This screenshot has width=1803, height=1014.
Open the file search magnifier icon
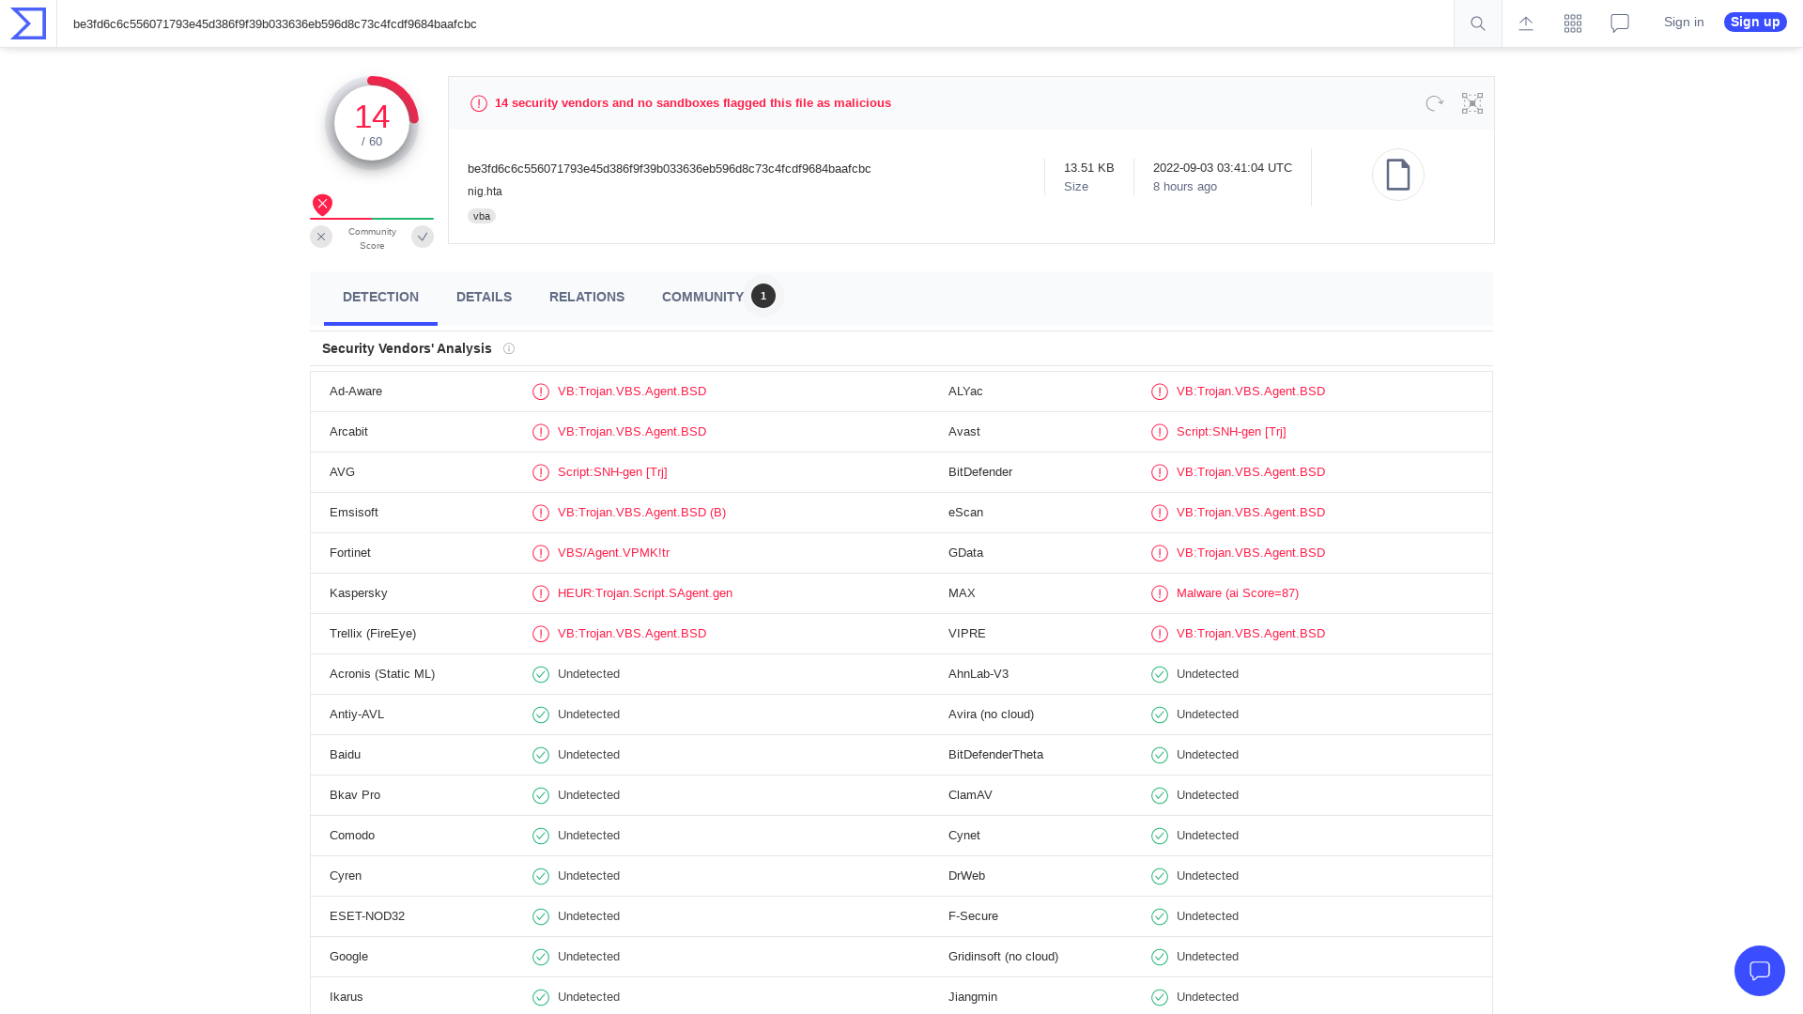1476,23
